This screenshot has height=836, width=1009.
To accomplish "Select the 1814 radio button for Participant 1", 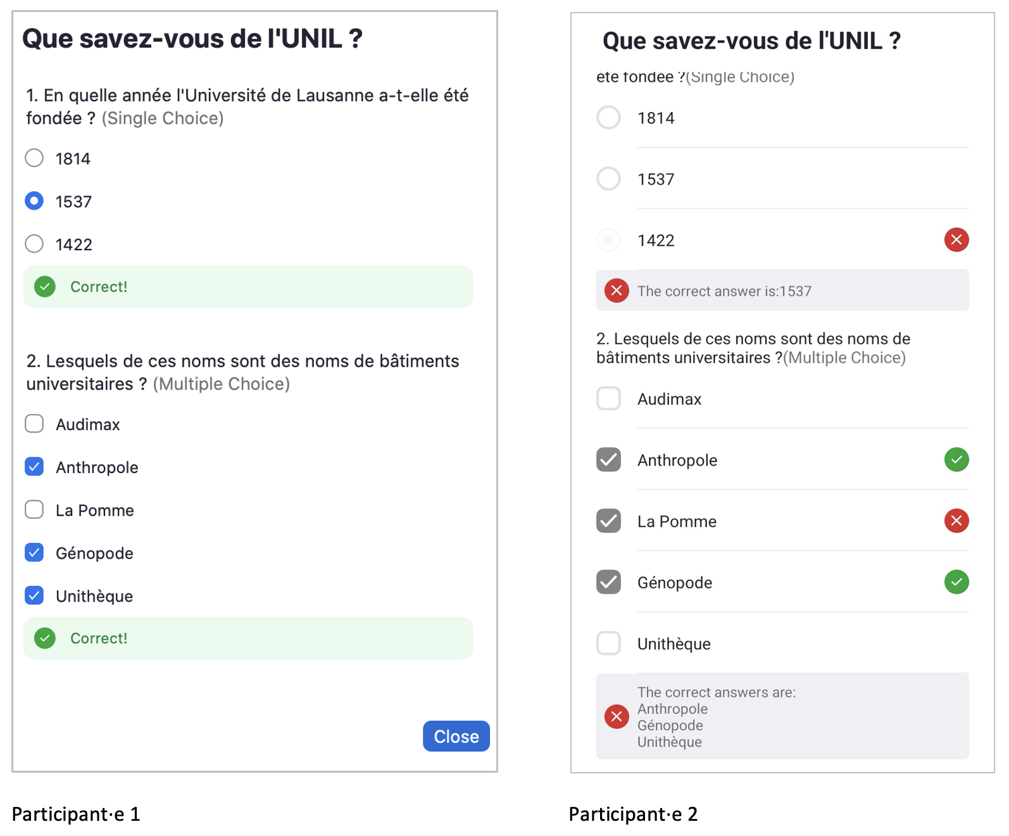I will (34, 158).
